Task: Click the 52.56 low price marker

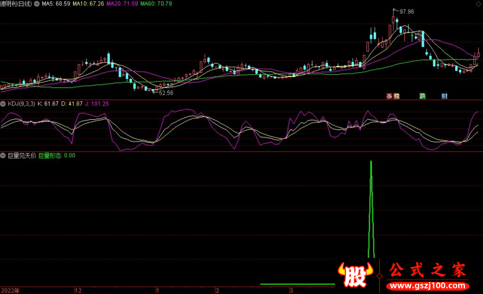Action: coord(165,93)
